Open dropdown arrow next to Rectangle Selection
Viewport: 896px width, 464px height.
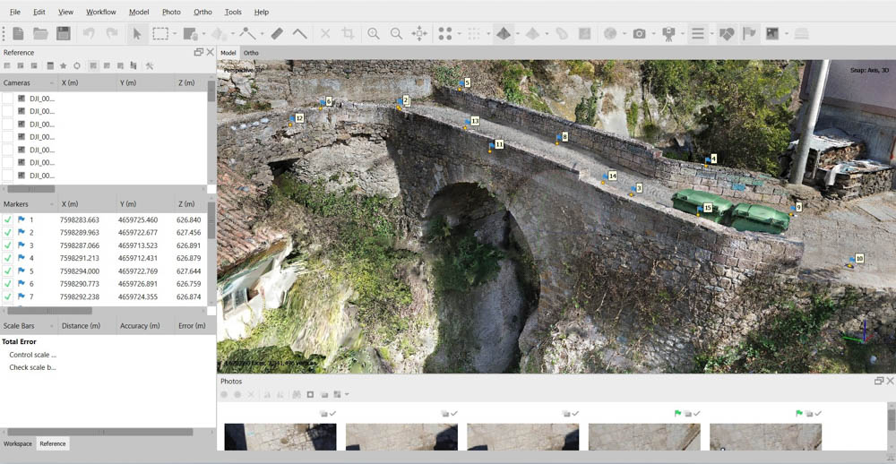(x=175, y=34)
